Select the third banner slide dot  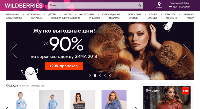pos(100,76)
